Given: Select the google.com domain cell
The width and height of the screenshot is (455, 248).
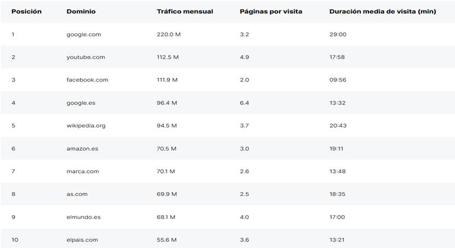Looking at the screenshot, I should click(x=84, y=34).
